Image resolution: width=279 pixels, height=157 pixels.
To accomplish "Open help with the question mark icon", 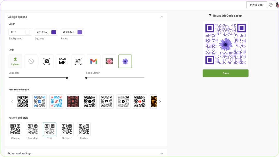I will tap(271, 5).
